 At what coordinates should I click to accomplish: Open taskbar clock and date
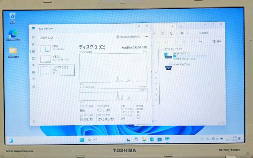pyautogui.click(x=232, y=138)
